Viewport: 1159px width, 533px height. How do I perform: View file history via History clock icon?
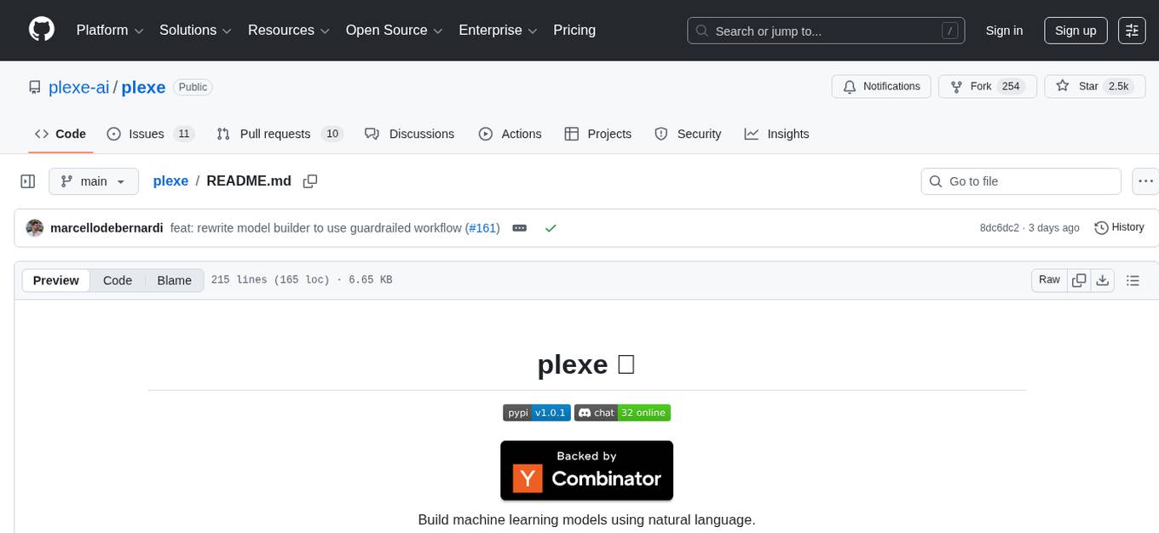tap(1118, 227)
